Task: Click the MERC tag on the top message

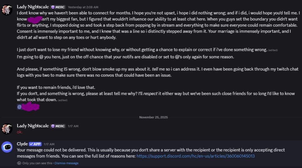Action: [58, 7]
